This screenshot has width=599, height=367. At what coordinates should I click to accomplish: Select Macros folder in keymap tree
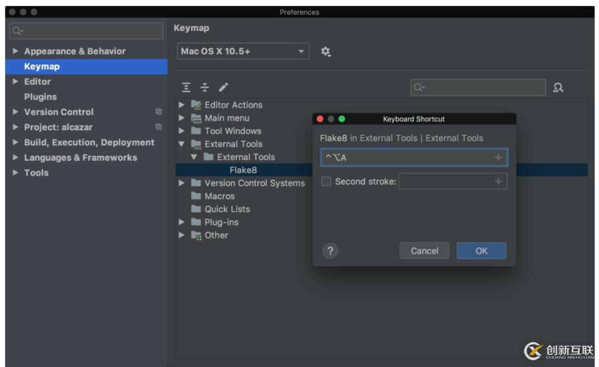pos(219,196)
